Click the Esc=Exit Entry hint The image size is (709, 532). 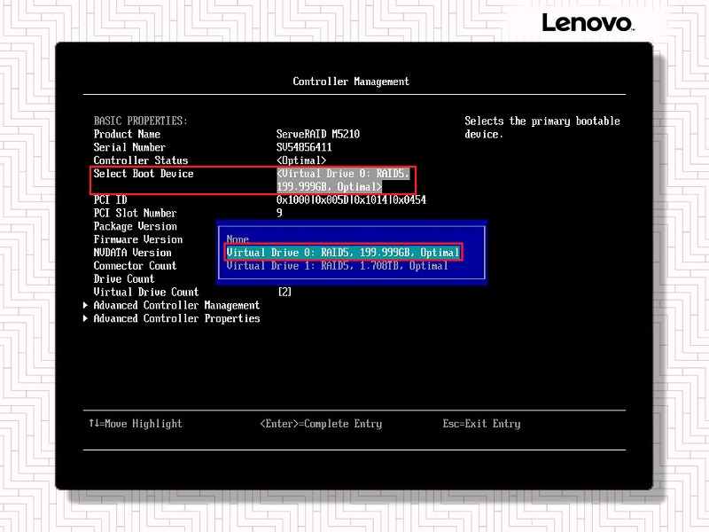point(481,424)
